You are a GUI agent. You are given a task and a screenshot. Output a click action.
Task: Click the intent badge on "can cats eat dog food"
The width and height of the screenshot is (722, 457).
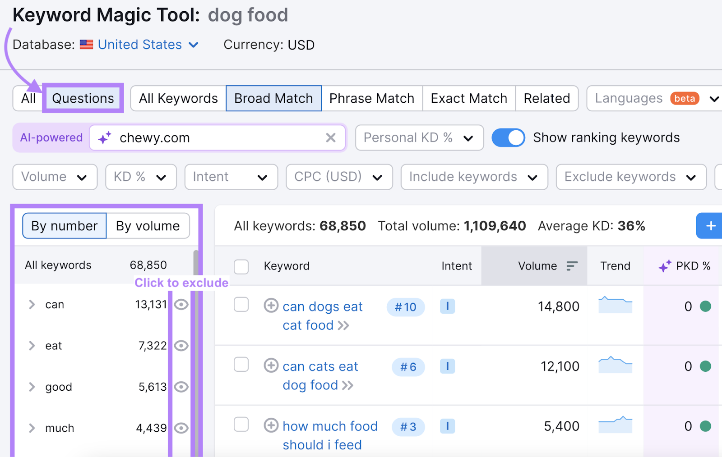tap(447, 366)
